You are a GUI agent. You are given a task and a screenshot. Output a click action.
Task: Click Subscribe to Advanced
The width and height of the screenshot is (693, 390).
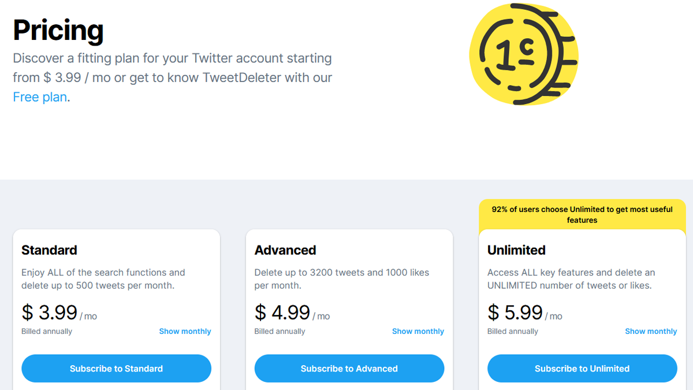tap(349, 368)
